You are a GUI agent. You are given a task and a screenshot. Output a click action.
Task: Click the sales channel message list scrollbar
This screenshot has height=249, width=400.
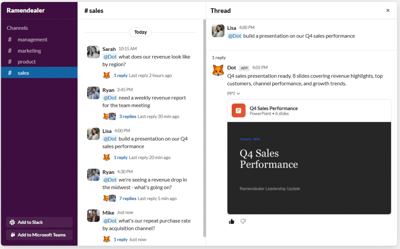click(x=204, y=128)
